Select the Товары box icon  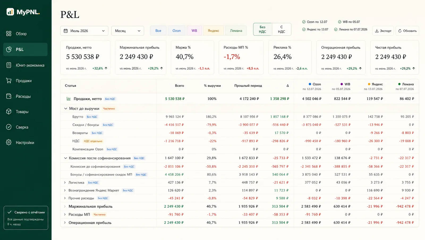click(x=9, y=112)
